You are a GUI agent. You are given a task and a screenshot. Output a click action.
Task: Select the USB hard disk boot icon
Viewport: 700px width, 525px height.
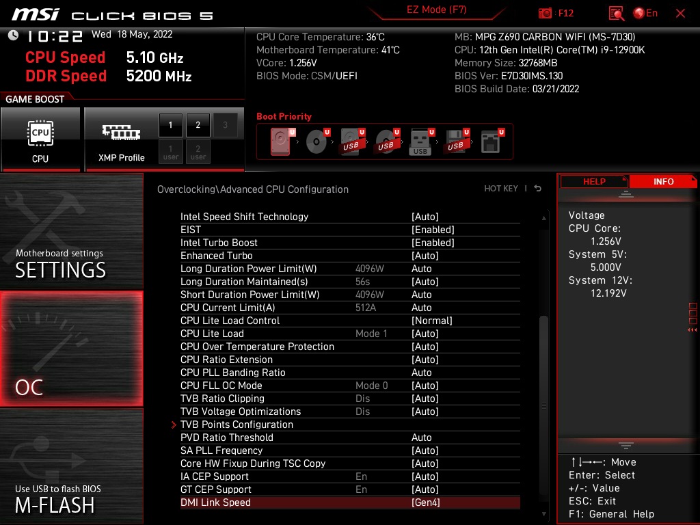point(352,142)
